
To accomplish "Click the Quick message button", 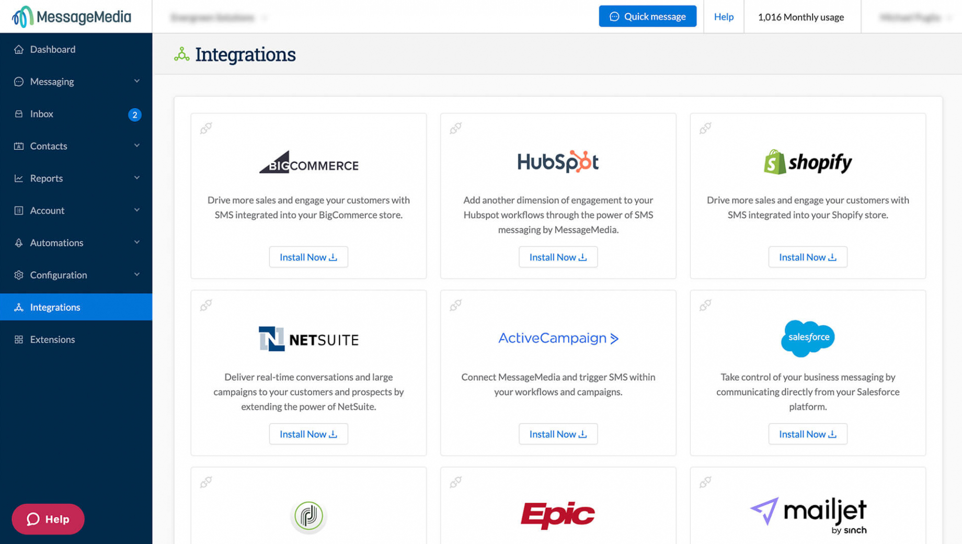I will (x=648, y=16).
